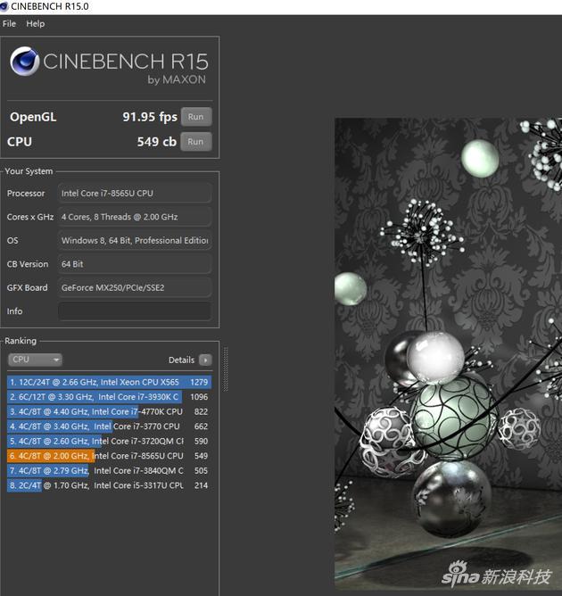Open the CPU ranking dropdown
The height and width of the screenshot is (596, 562).
click(35, 360)
